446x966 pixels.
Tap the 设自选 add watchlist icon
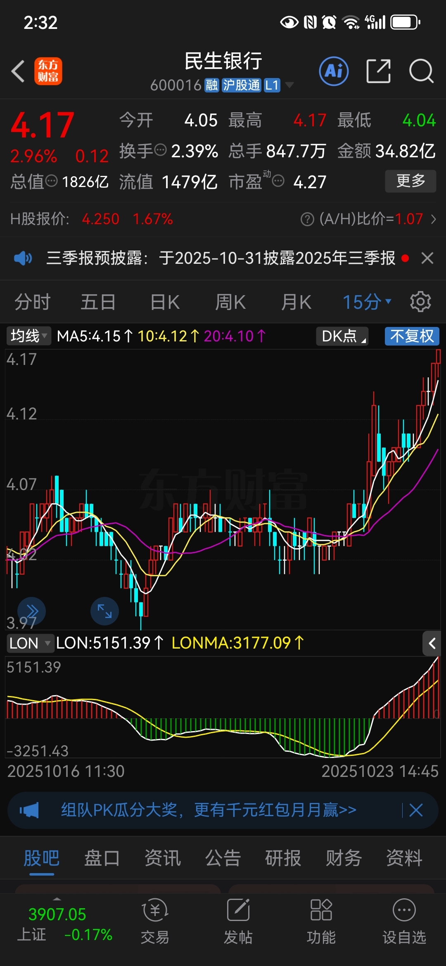coord(404,922)
